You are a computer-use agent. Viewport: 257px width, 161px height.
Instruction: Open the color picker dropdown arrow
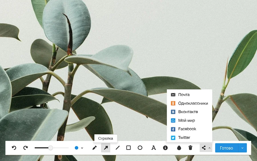pyautogui.click(x=82, y=148)
